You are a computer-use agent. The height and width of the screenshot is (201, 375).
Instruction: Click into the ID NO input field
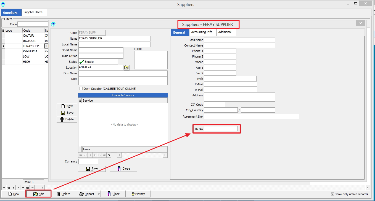[x=220, y=129]
